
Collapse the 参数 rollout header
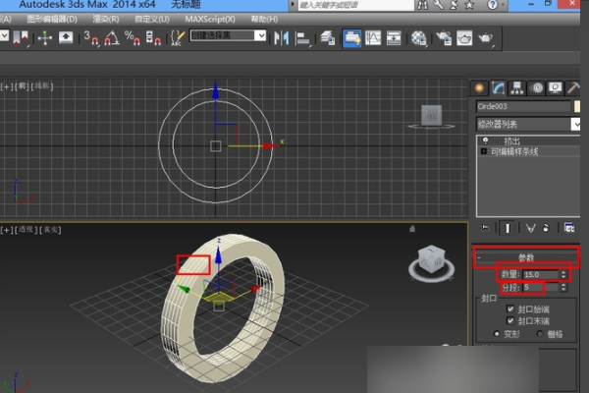click(x=526, y=257)
